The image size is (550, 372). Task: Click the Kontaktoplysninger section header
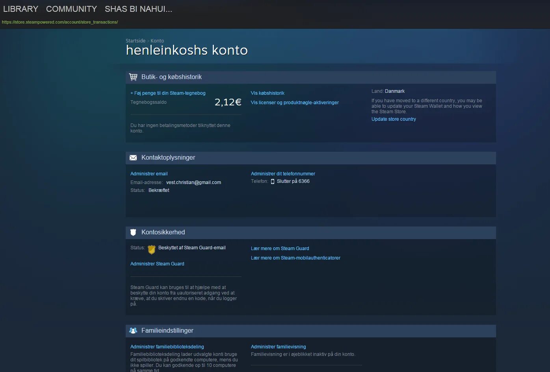310,158
